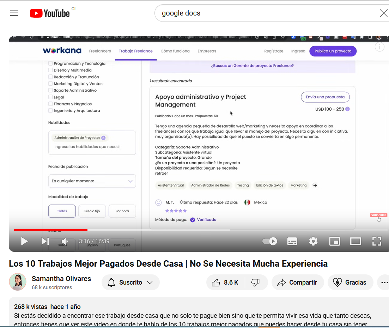
Task: Click the Ingresa link
Action: click(298, 51)
